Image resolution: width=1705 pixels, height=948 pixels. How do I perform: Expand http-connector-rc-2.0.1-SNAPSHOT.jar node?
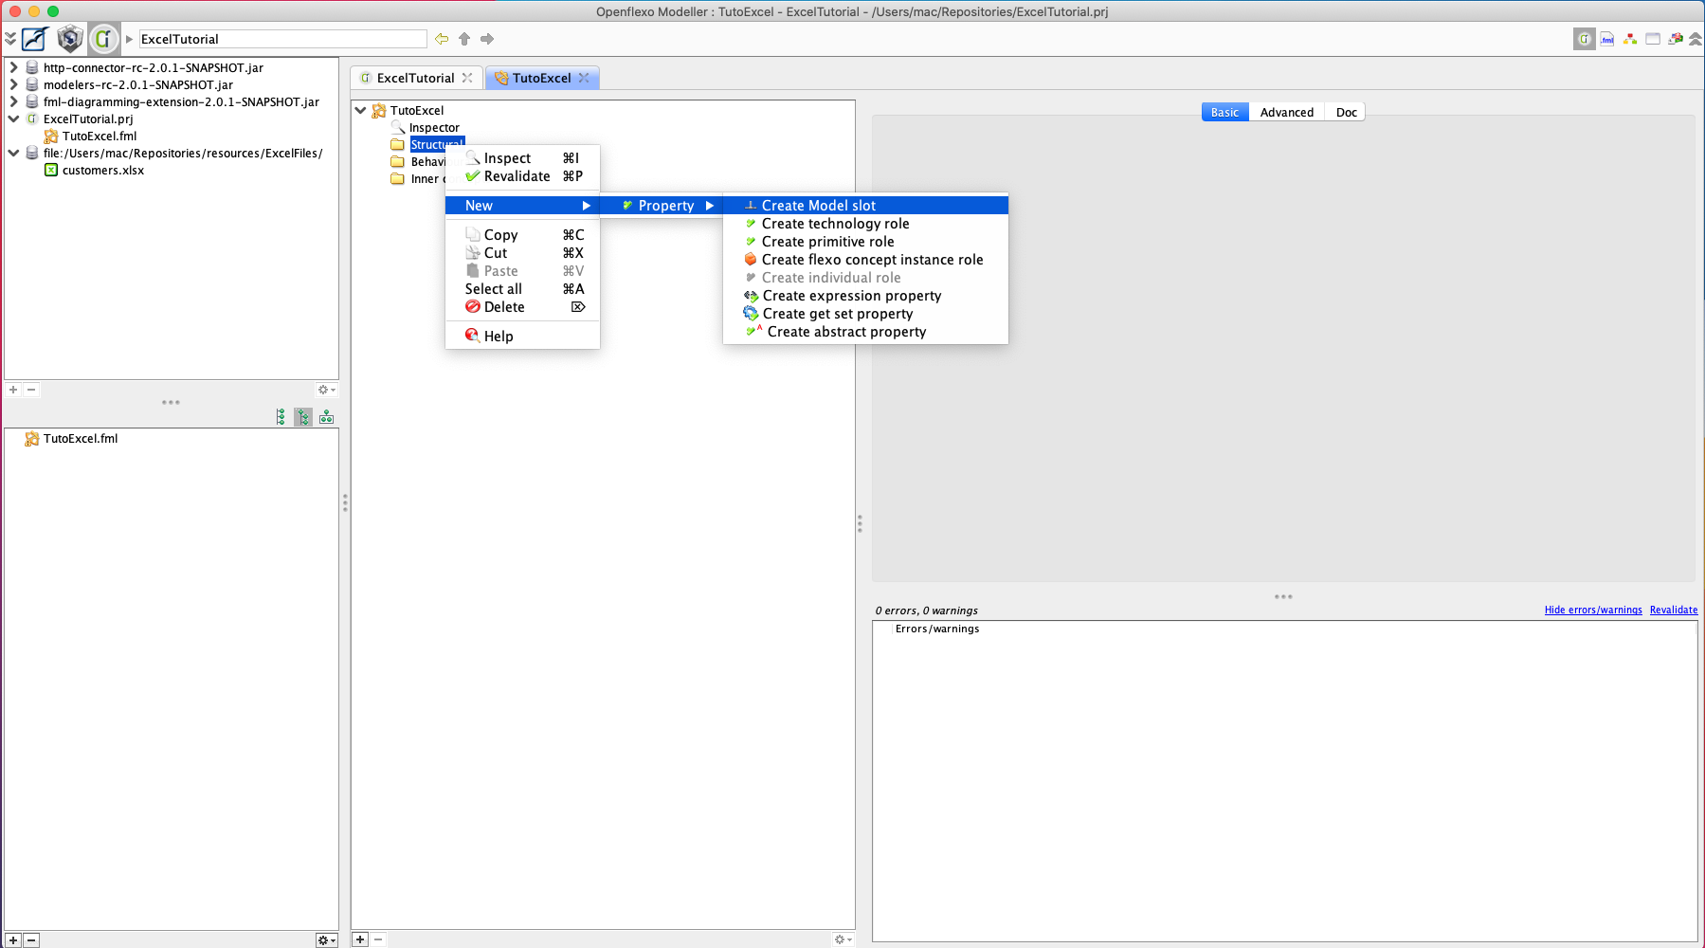tap(13, 67)
